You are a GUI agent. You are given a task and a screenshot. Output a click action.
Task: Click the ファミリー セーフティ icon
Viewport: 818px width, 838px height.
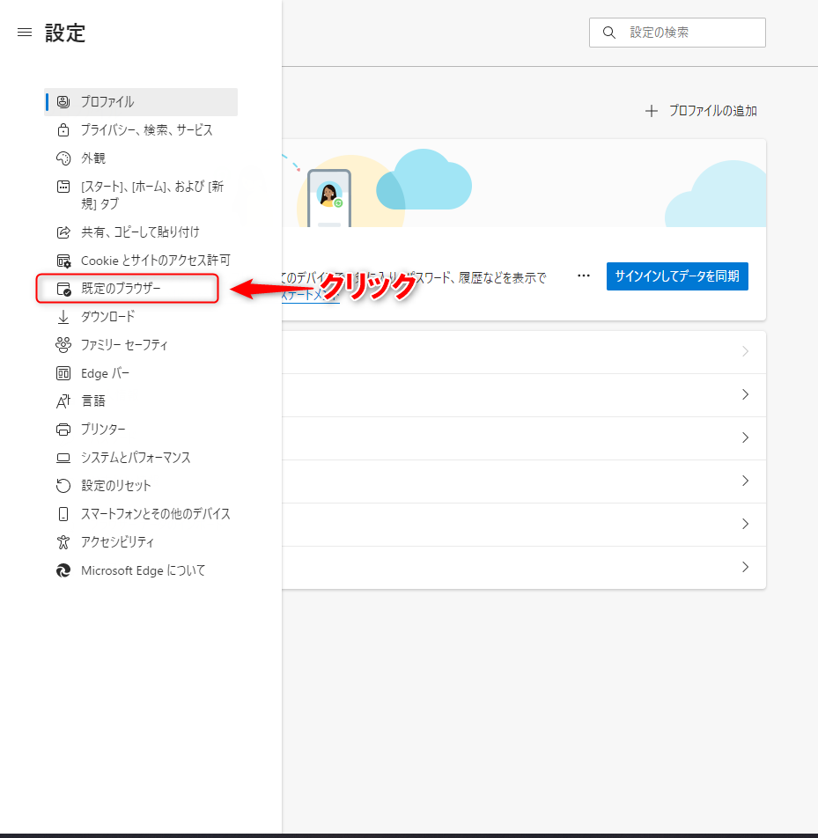[x=63, y=345]
